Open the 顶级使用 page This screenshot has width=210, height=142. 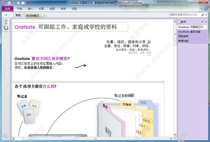coord(192,36)
